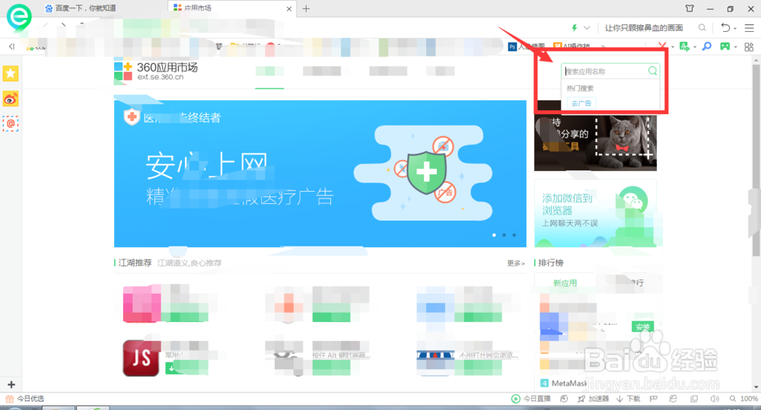761x410 pixels.
Task: Open the 添加微信到浏览器 promo card
Action: (596, 213)
